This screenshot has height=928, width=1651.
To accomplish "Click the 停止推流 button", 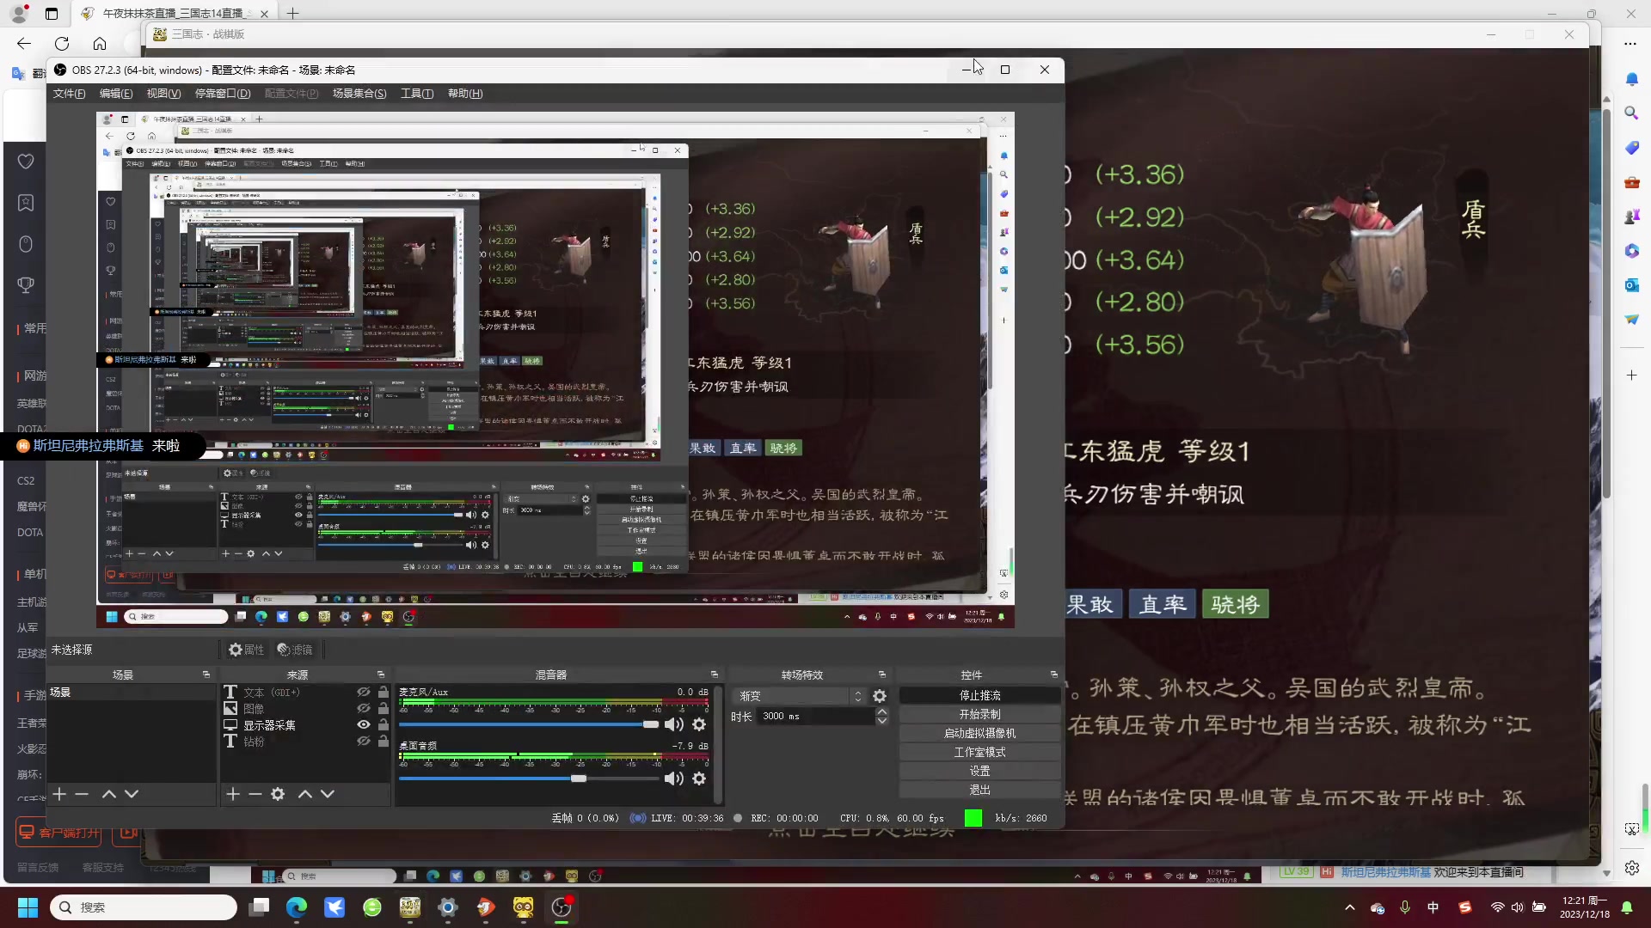I will (x=980, y=695).
